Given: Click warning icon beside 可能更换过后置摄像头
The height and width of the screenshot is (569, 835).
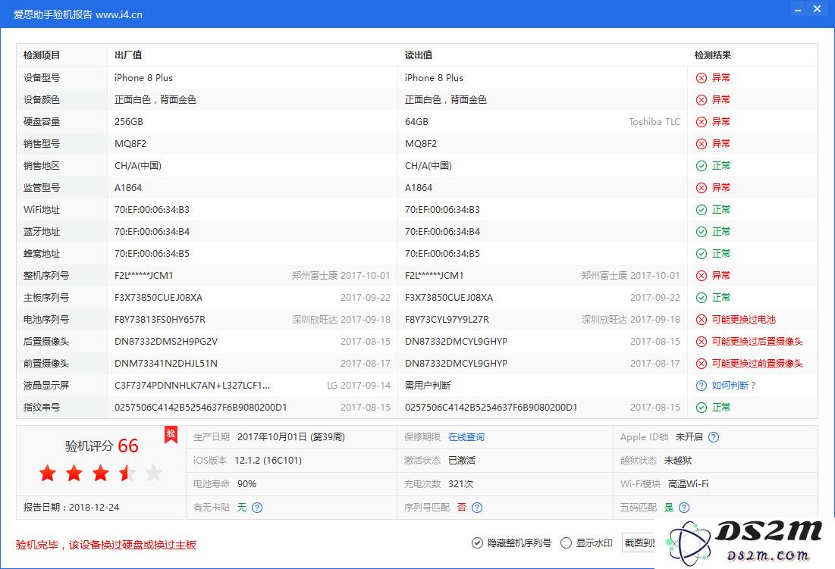Looking at the screenshot, I should [x=702, y=342].
